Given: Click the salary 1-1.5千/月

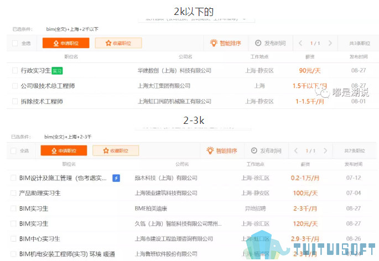Looking at the screenshot, I should click(310, 101).
